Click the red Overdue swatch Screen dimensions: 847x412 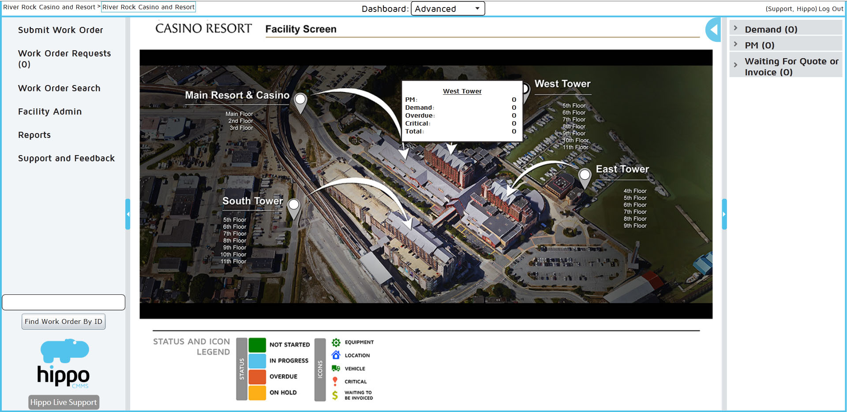click(x=257, y=377)
